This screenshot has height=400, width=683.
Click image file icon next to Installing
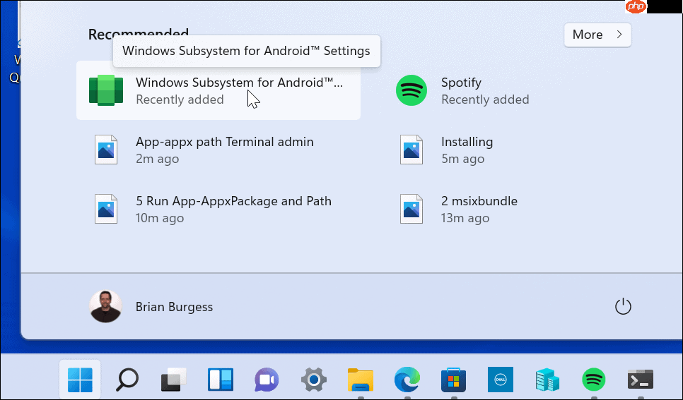[x=411, y=150]
